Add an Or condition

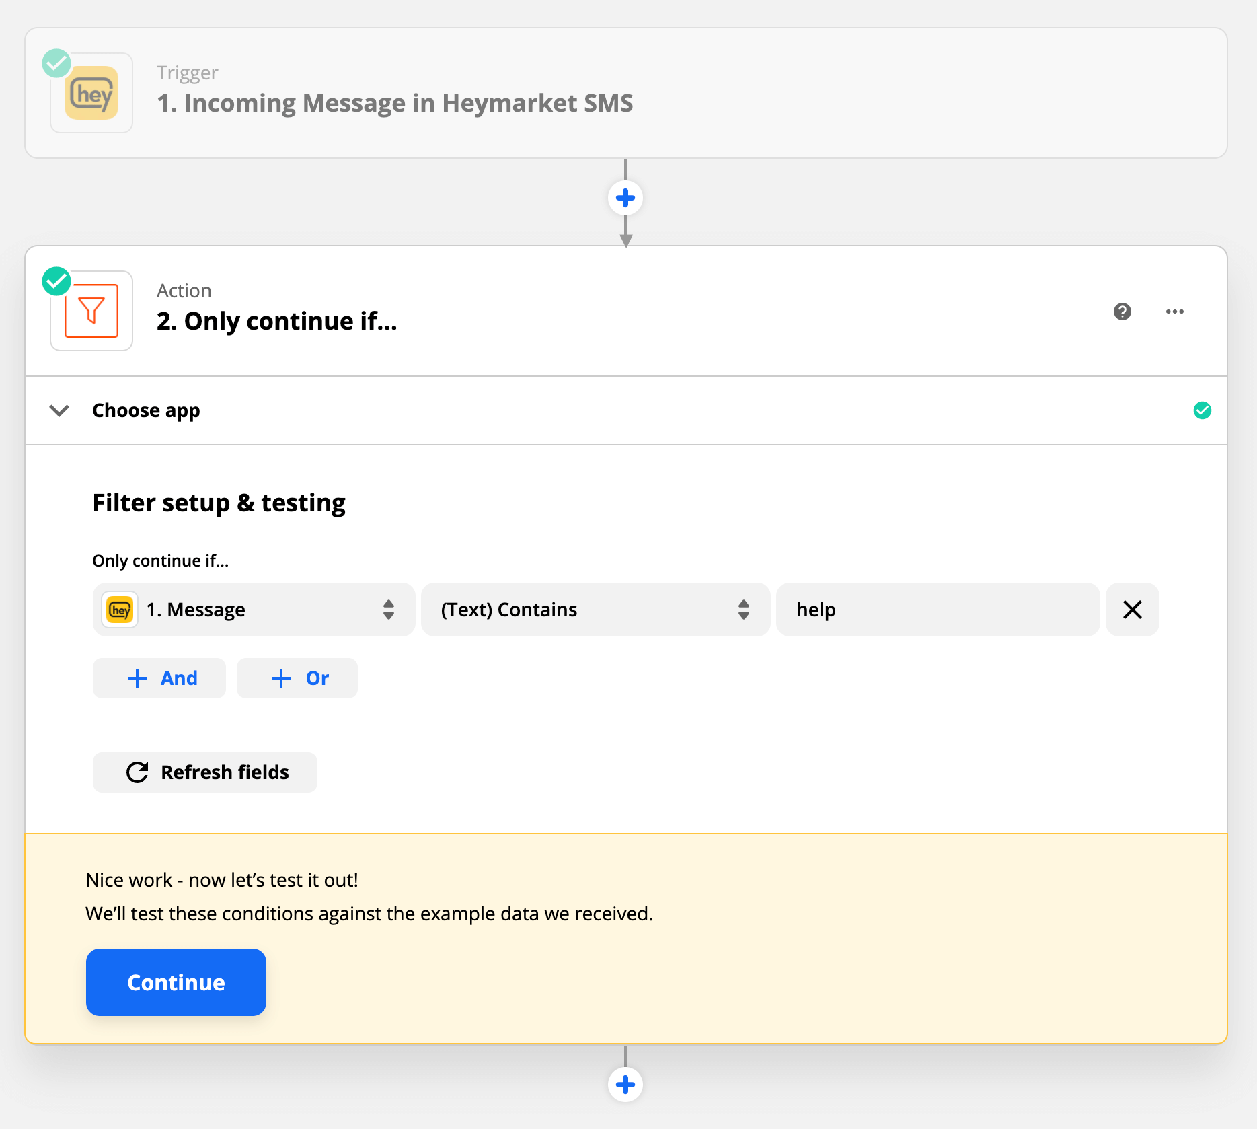[x=297, y=678]
